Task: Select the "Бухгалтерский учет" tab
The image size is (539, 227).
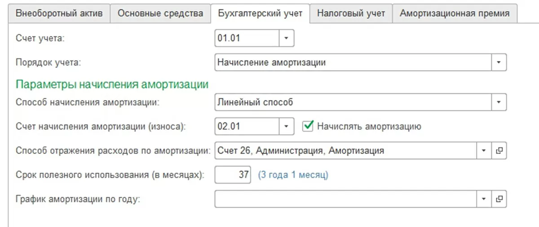Action: [x=260, y=13]
